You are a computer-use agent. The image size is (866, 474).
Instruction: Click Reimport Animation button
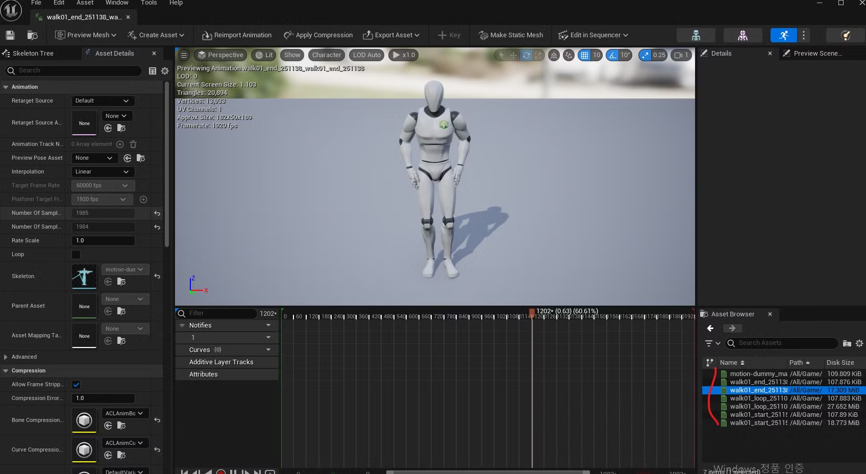coord(237,35)
